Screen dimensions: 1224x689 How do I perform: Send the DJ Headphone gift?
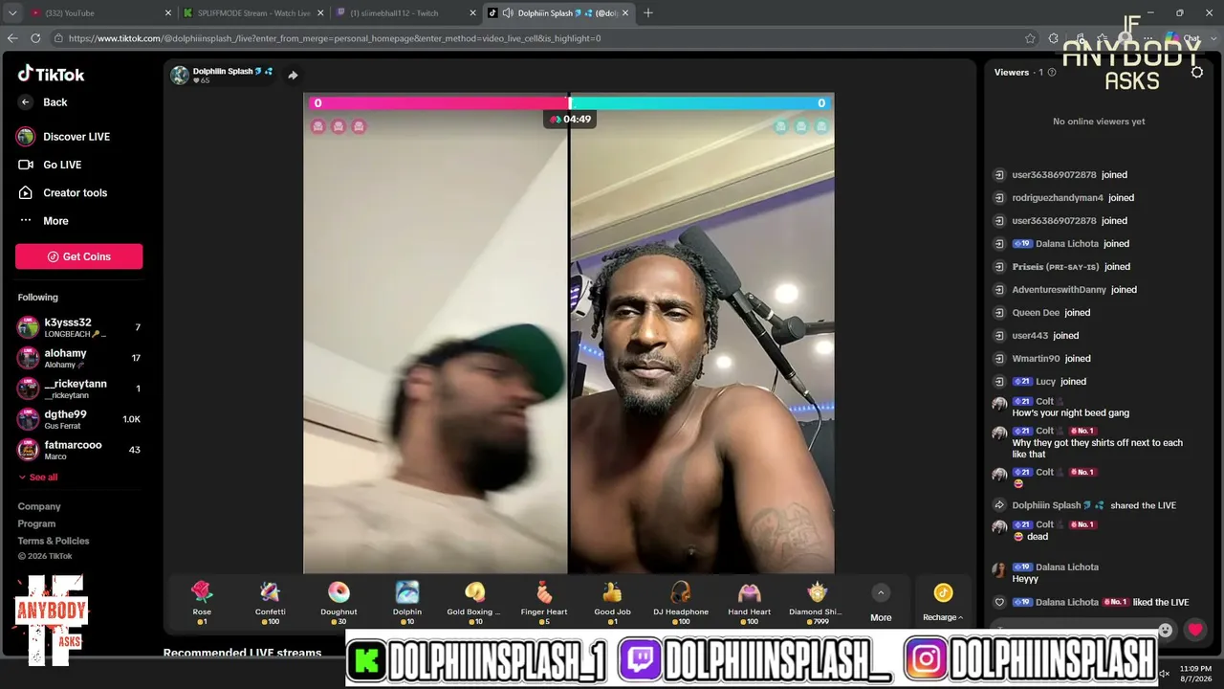pos(681,602)
